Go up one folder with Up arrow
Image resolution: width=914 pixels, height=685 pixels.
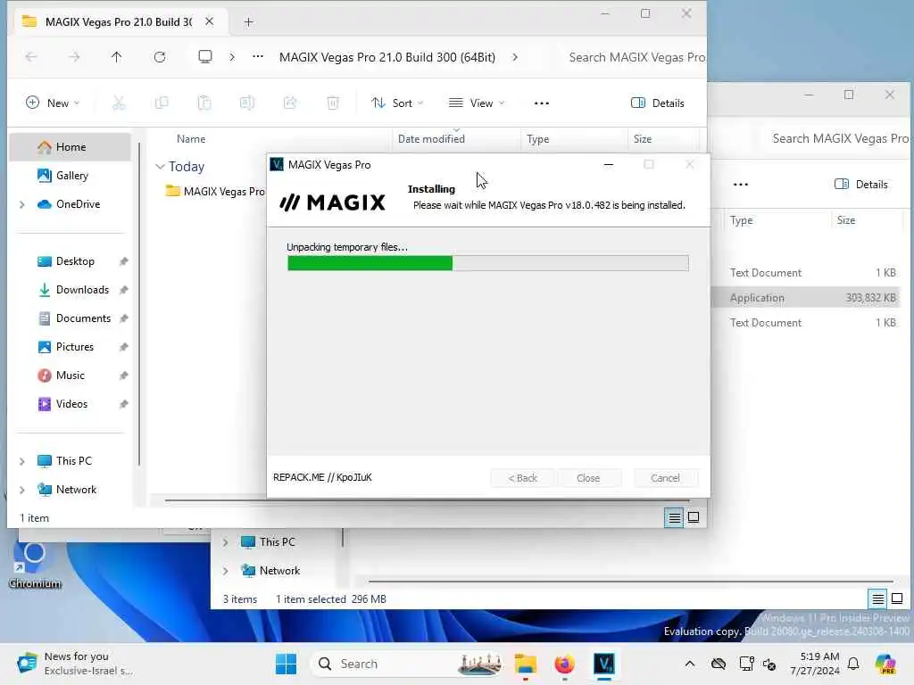tap(117, 57)
